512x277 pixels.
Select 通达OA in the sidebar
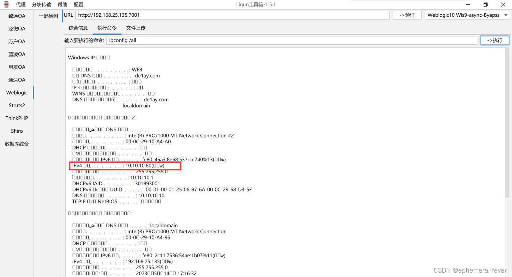[x=17, y=80]
